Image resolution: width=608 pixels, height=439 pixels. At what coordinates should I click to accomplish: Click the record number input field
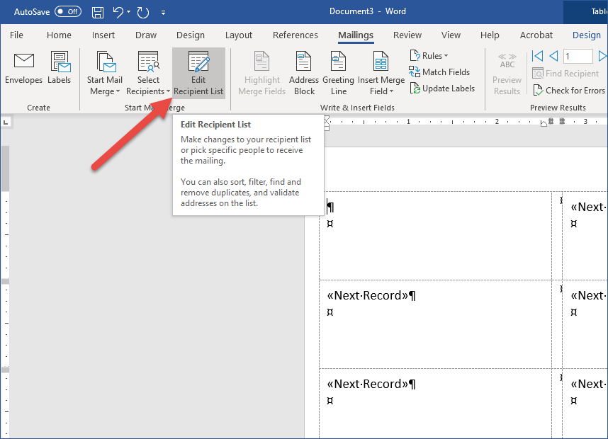(x=578, y=57)
